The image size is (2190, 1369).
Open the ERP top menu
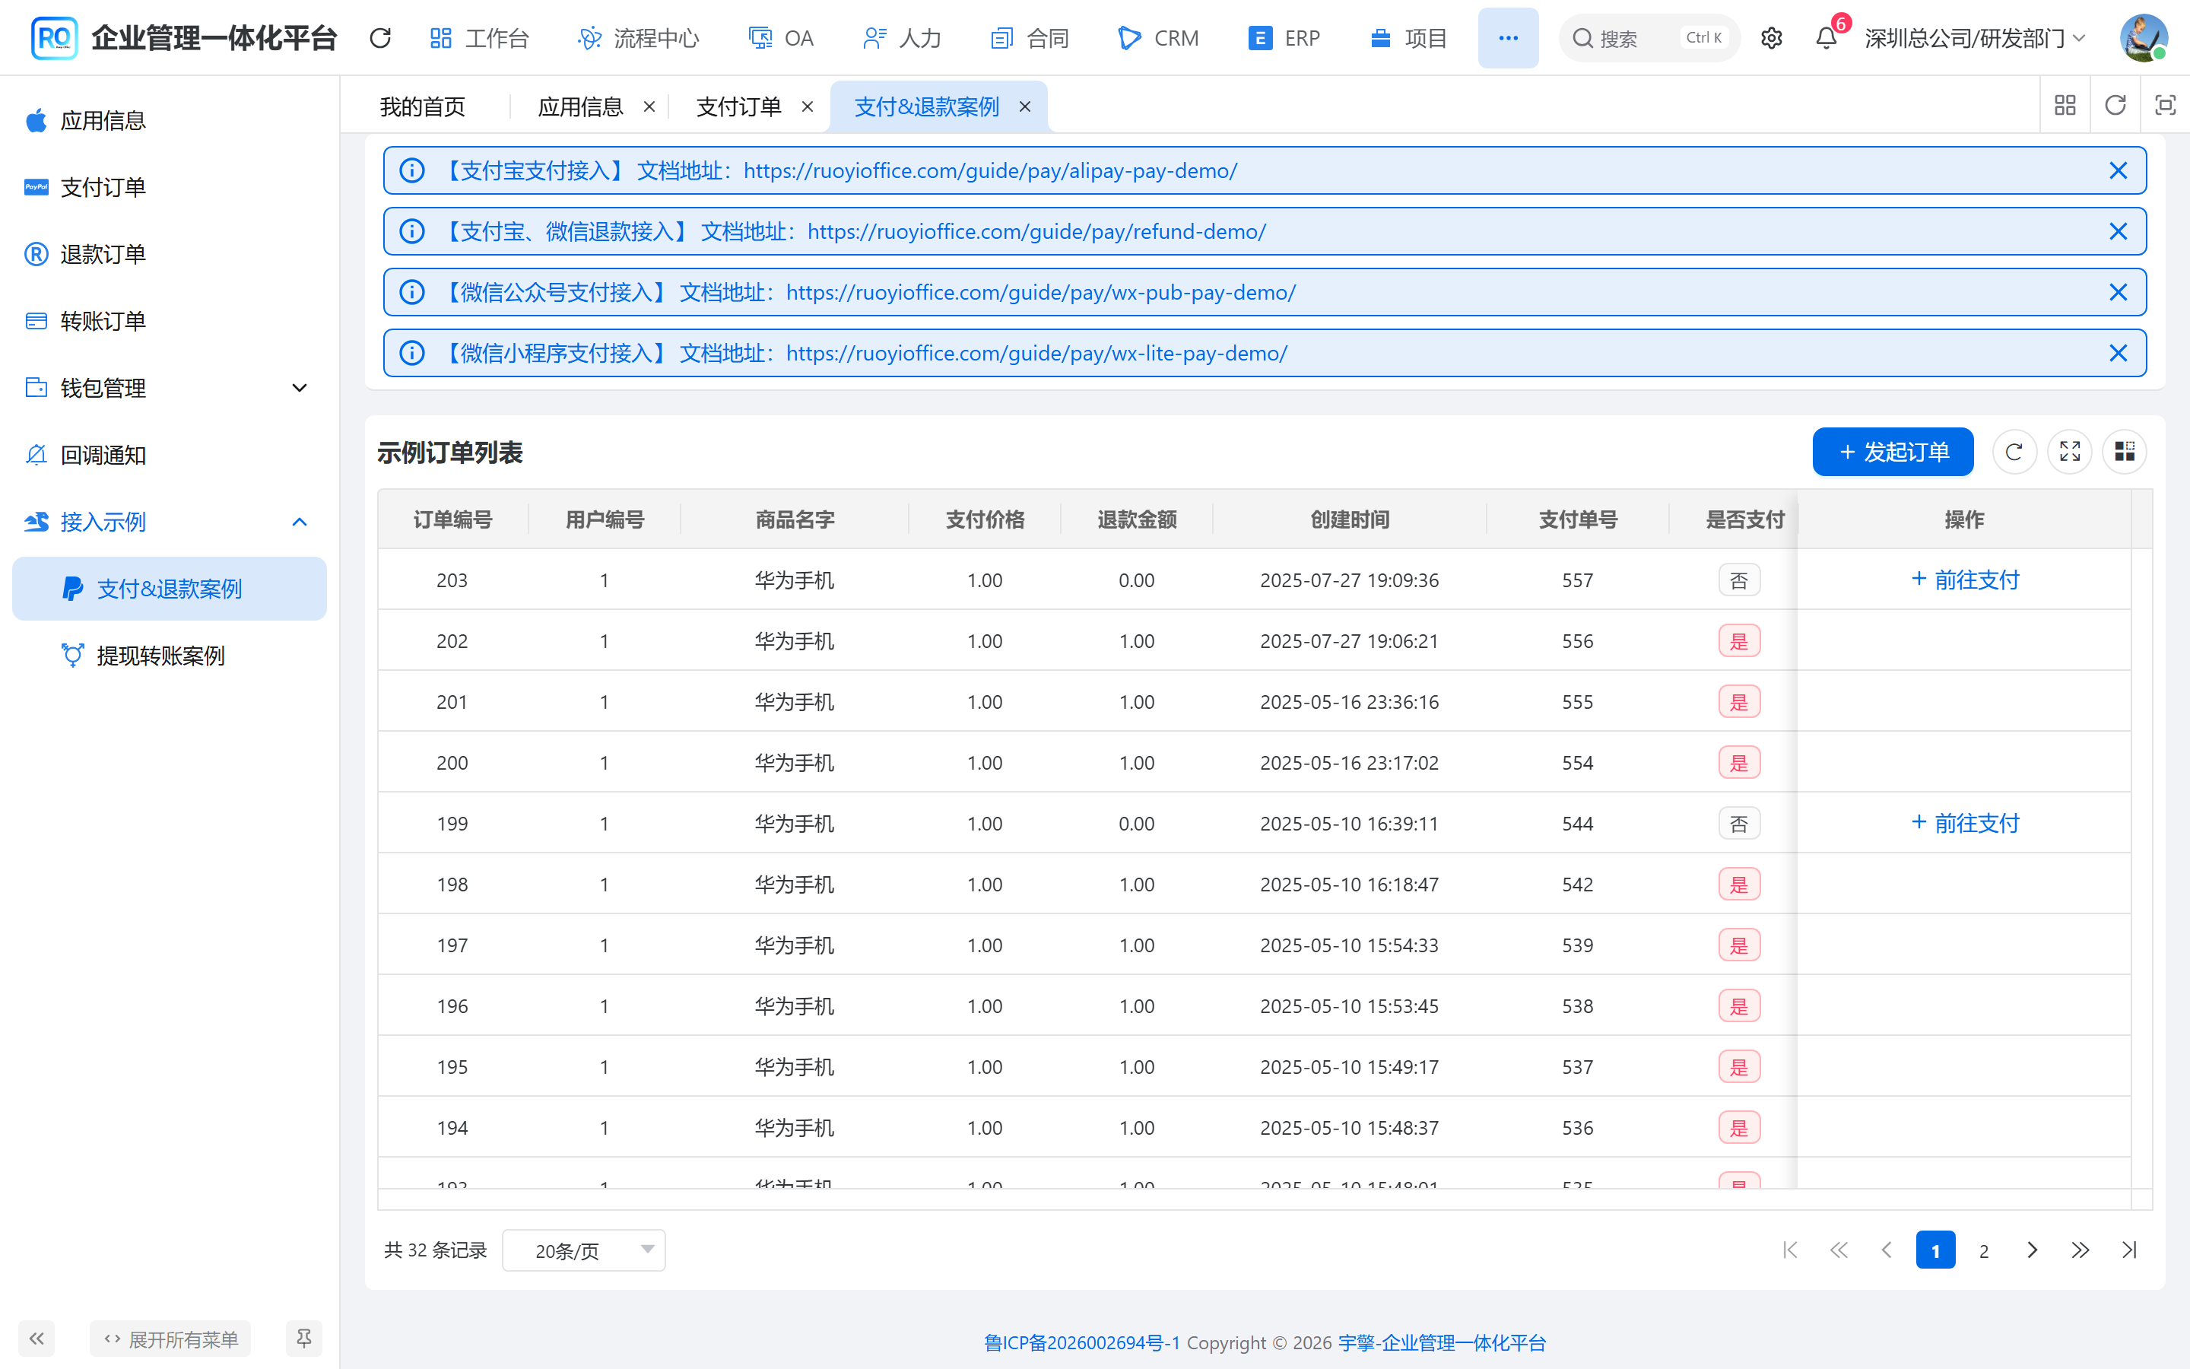pos(1284,38)
